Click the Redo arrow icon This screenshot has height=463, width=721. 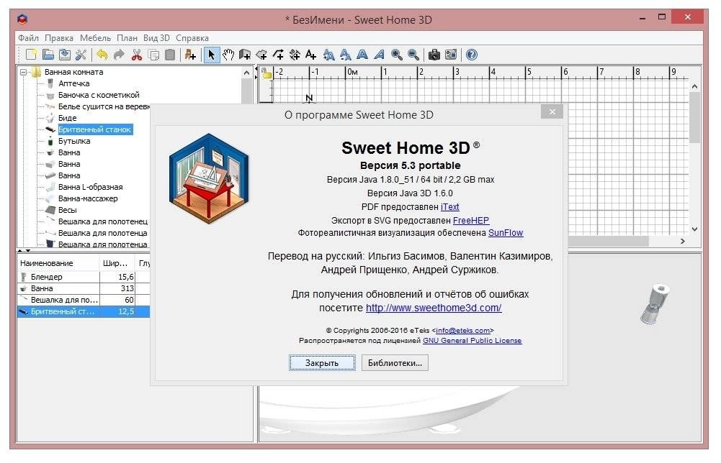(x=119, y=55)
